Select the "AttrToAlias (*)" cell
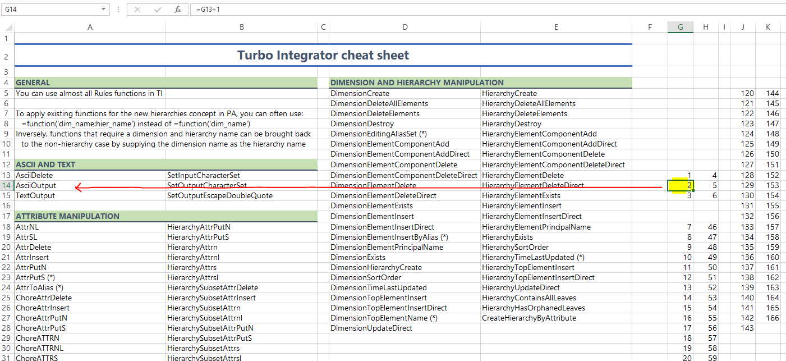Screen dimensions: 786x361 tap(90, 287)
